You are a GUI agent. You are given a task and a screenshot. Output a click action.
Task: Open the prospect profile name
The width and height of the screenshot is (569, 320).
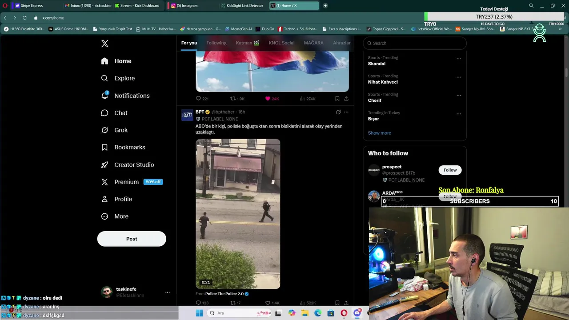(392, 167)
